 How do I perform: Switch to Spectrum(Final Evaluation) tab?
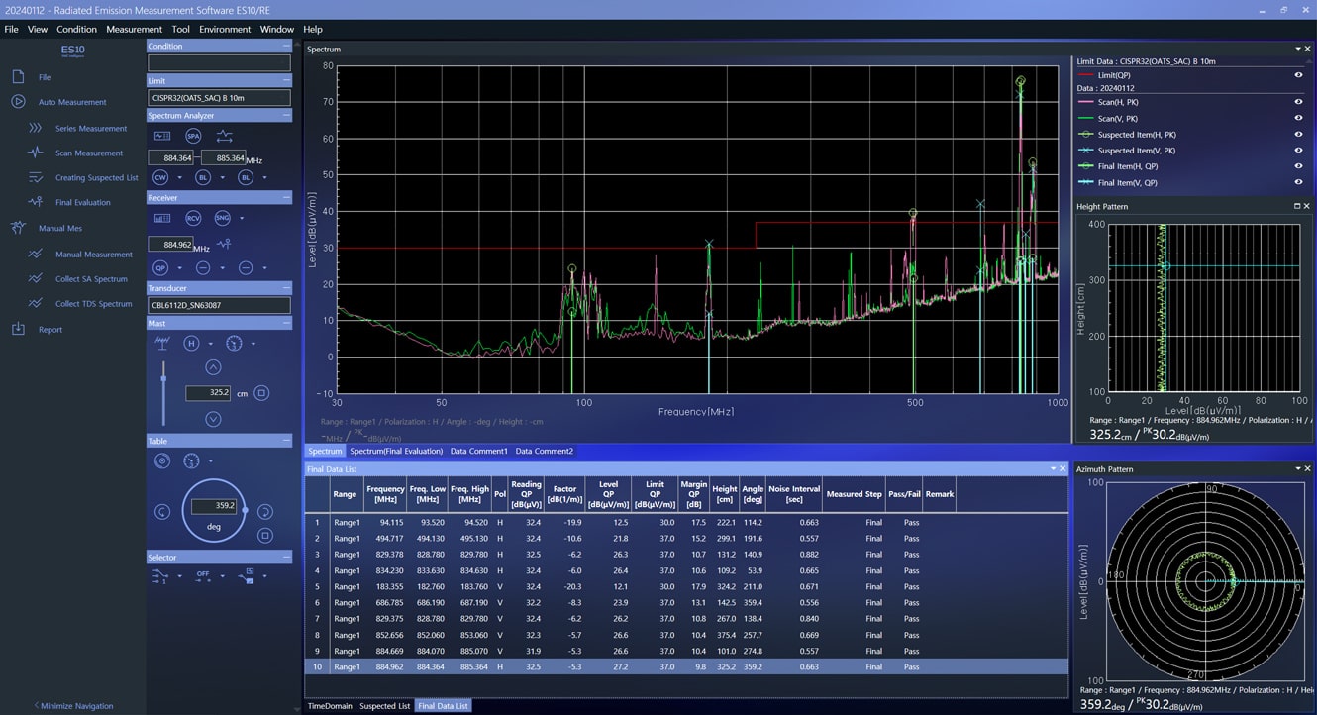[x=396, y=451]
